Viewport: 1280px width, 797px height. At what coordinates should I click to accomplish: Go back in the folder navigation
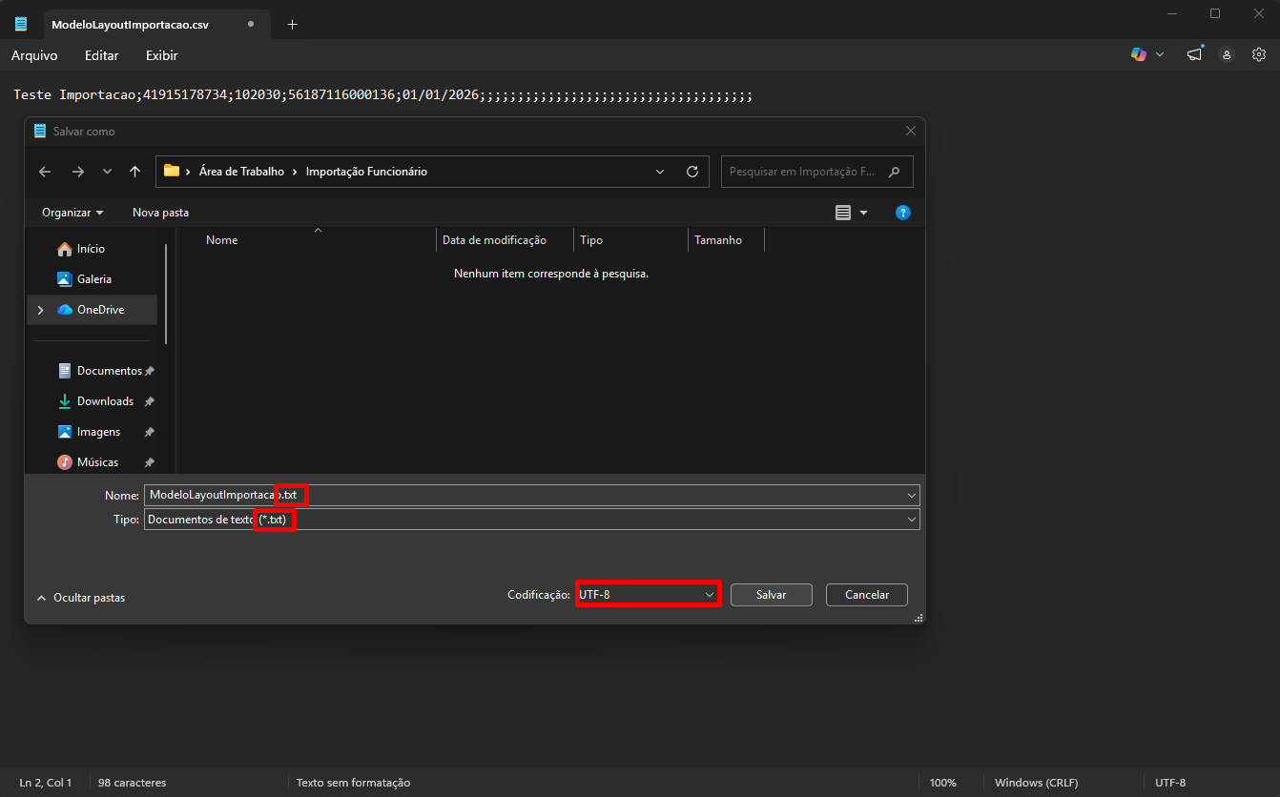45,172
